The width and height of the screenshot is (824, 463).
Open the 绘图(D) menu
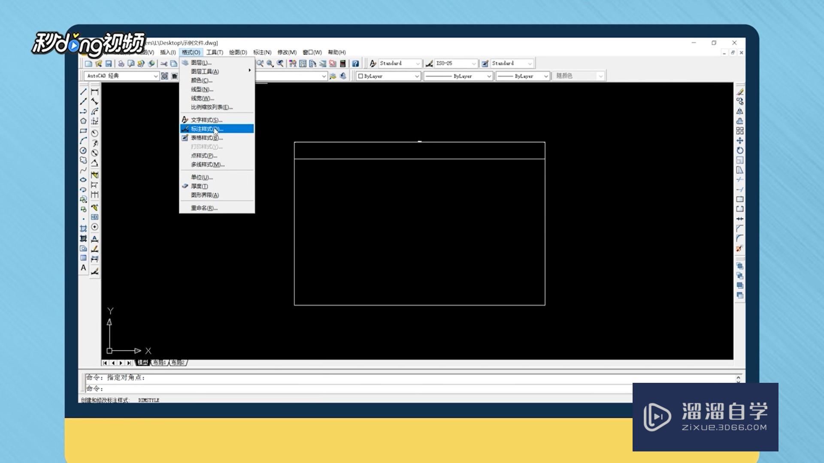tap(238, 52)
